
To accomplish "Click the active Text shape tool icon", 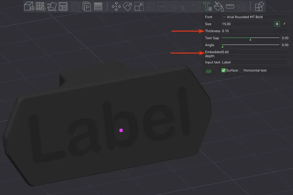I will [x=207, y=6].
